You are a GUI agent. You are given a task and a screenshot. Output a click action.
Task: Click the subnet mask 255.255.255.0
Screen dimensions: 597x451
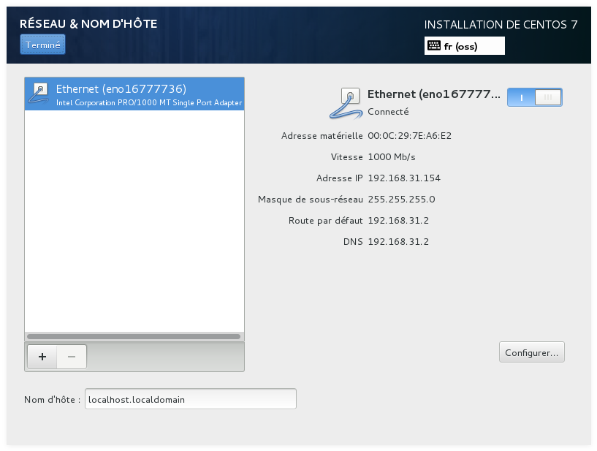coord(401,200)
